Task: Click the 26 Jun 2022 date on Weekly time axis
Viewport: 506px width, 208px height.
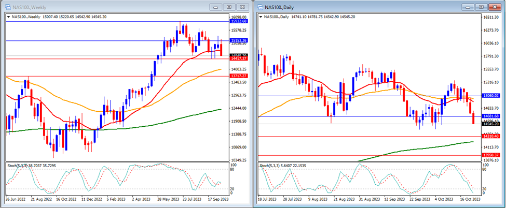Action: point(15,199)
